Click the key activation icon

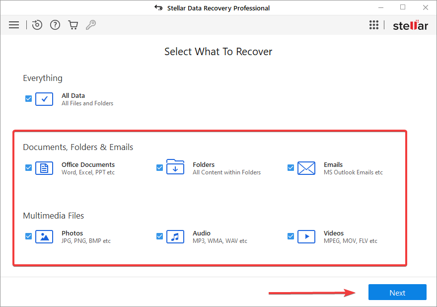(x=91, y=25)
